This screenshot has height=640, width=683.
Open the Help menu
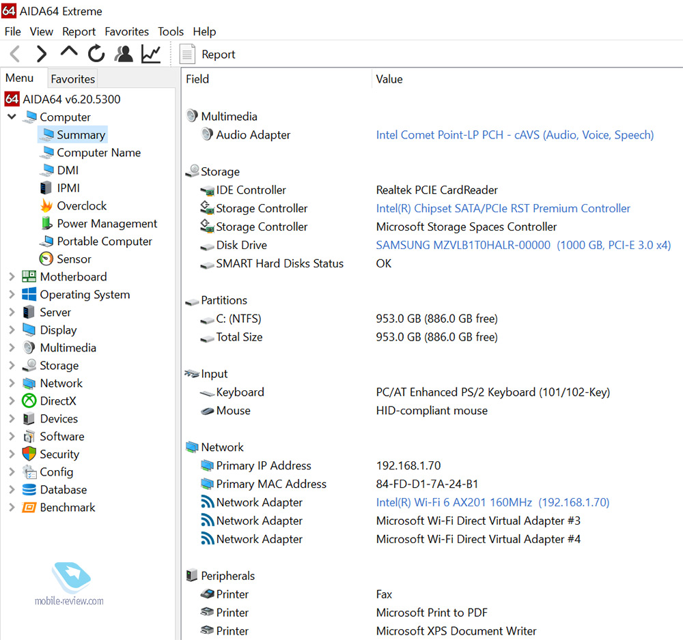pos(204,32)
